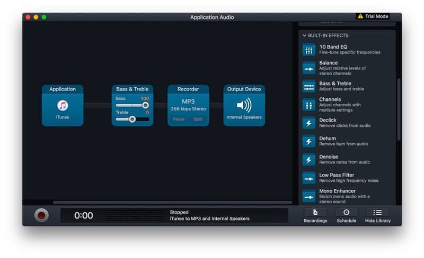Click the 256 kbps Stereo text
424x258 pixels.
click(188, 109)
